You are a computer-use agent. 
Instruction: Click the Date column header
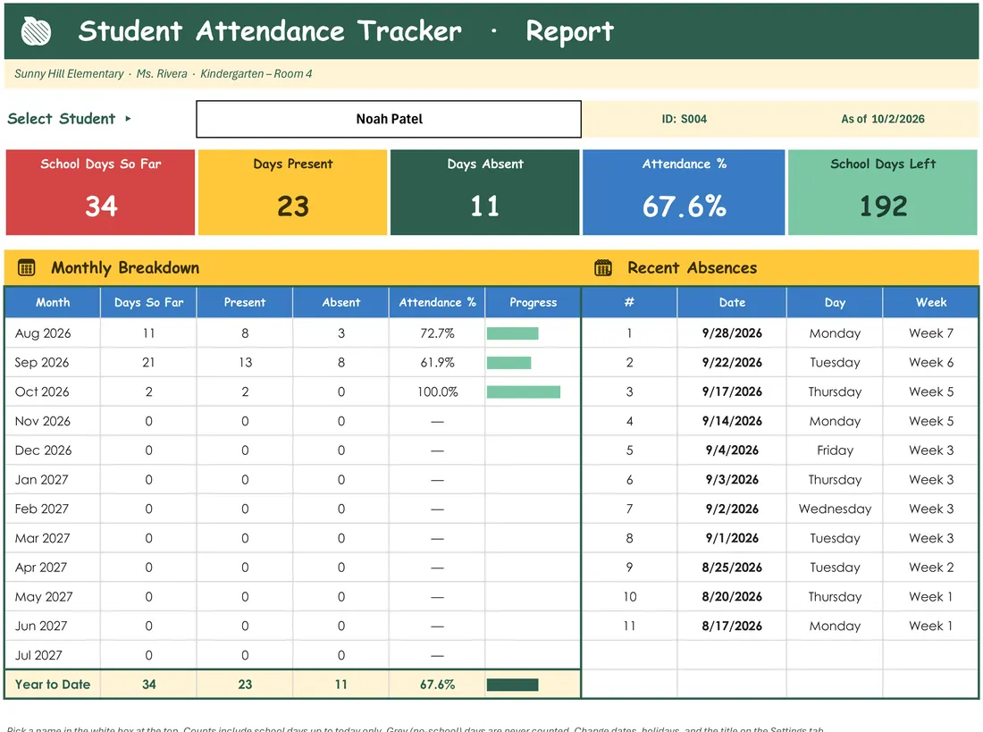[732, 302]
